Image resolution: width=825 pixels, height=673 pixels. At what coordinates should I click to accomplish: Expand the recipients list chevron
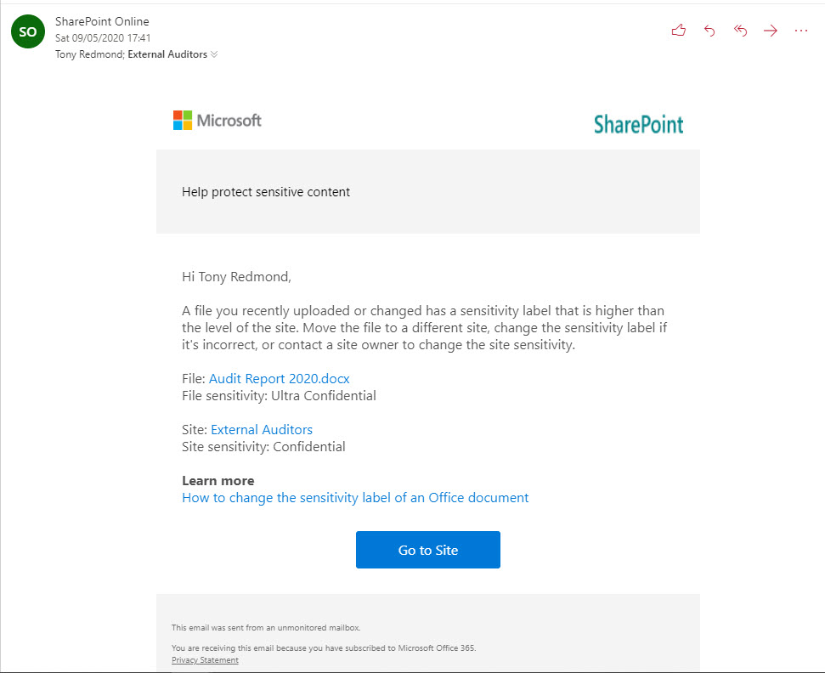(x=214, y=54)
